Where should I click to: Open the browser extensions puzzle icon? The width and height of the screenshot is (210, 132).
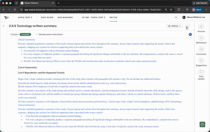coord(179,10)
